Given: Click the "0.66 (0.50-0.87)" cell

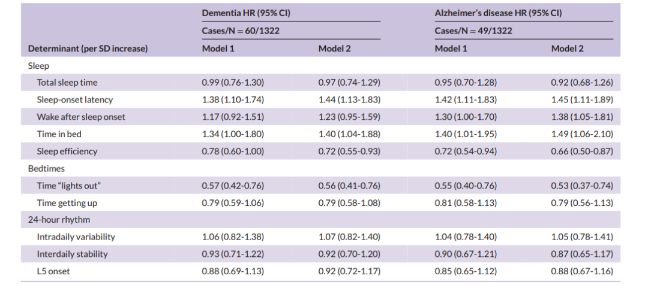Looking at the screenshot, I should (x=582, y=151).
